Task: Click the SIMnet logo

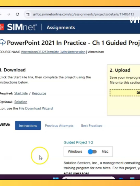Action: pos(22,27)
